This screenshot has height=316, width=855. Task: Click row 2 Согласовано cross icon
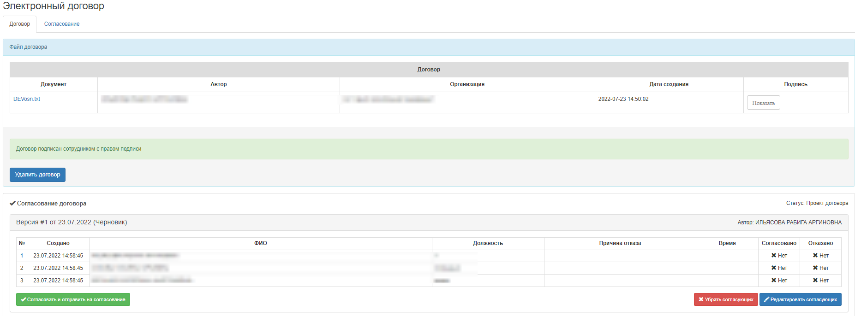(774, 268)
